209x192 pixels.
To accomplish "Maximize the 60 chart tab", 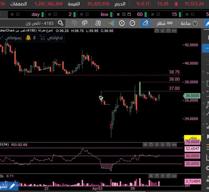I will 124,14.
